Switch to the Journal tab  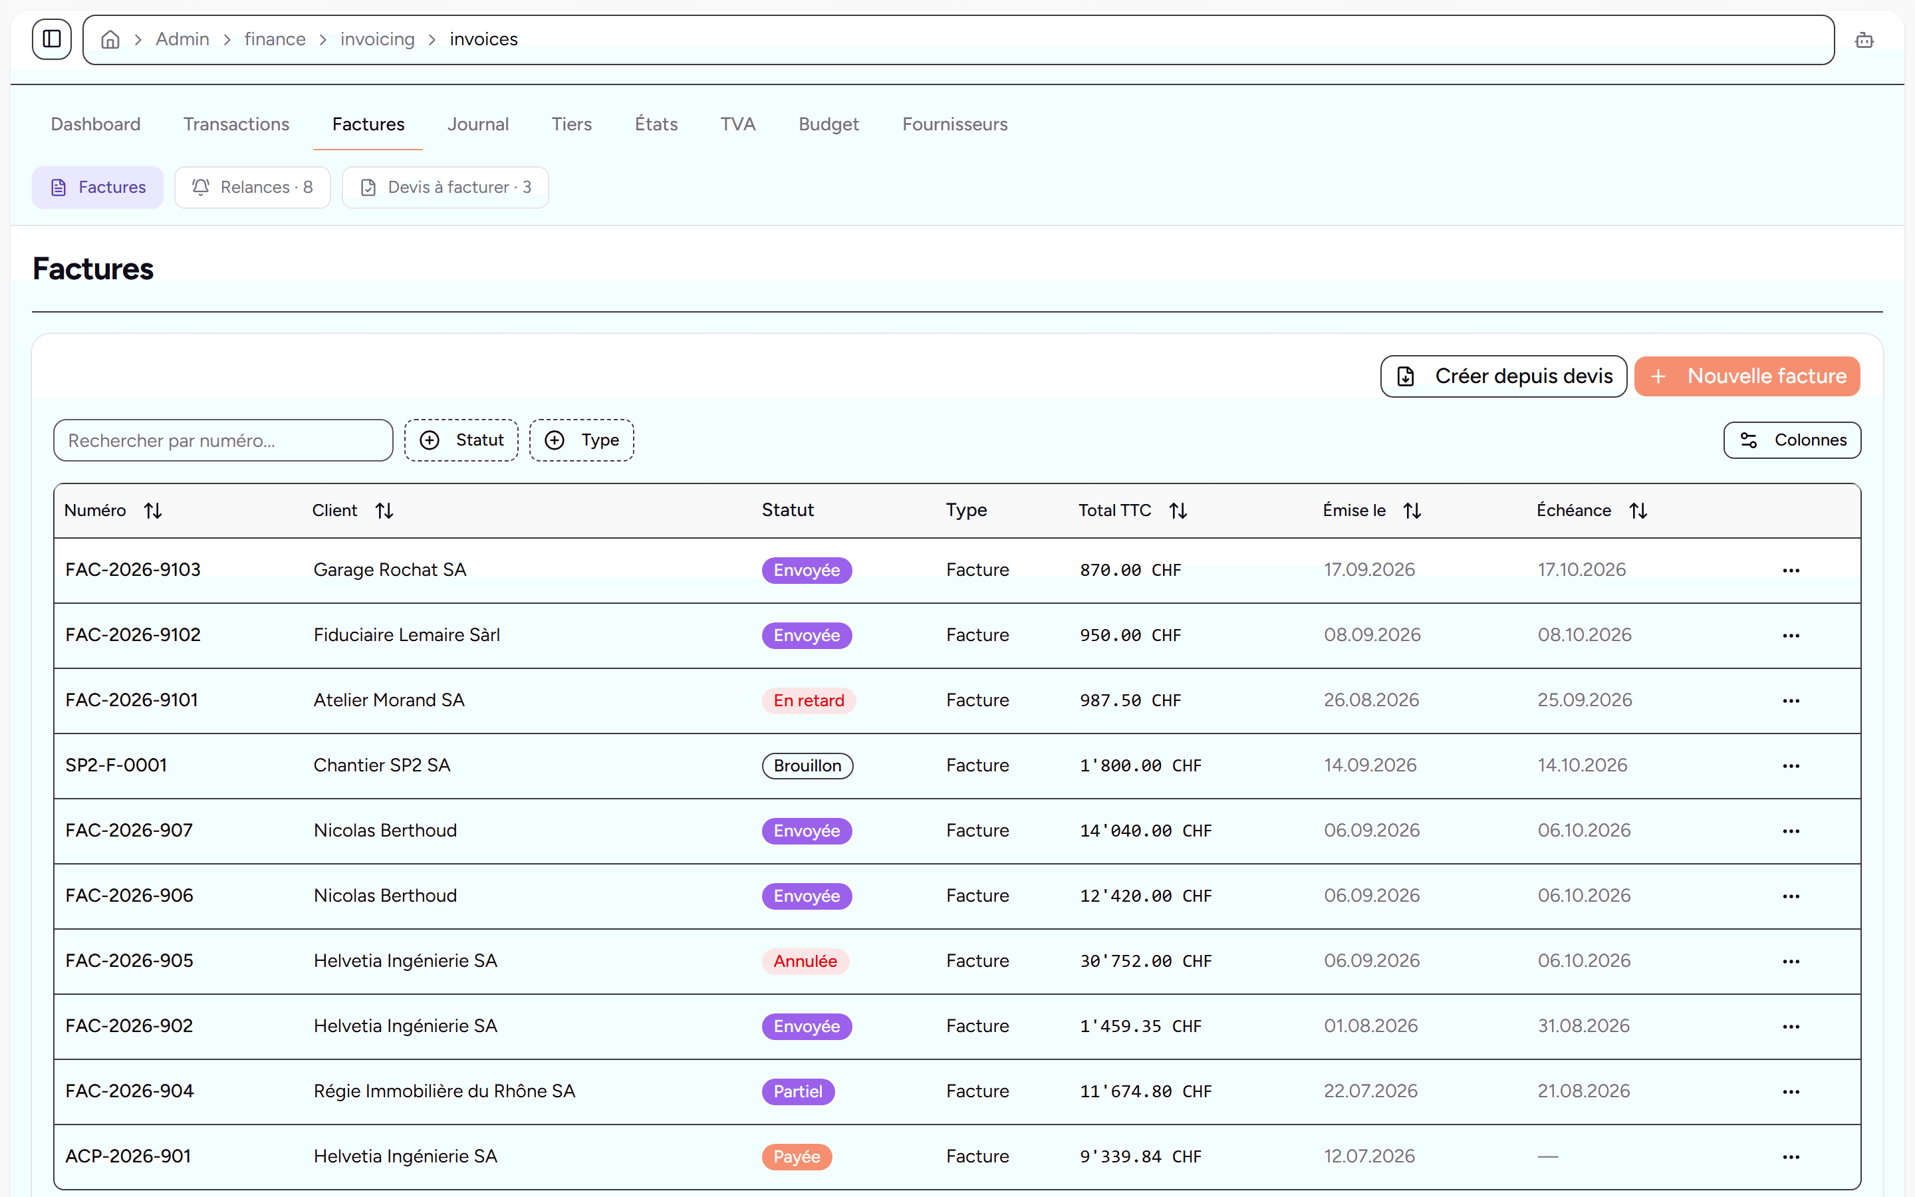[x=478, y=124]
